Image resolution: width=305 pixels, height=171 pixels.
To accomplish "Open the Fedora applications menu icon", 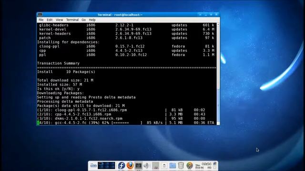I will click(122, 165).
